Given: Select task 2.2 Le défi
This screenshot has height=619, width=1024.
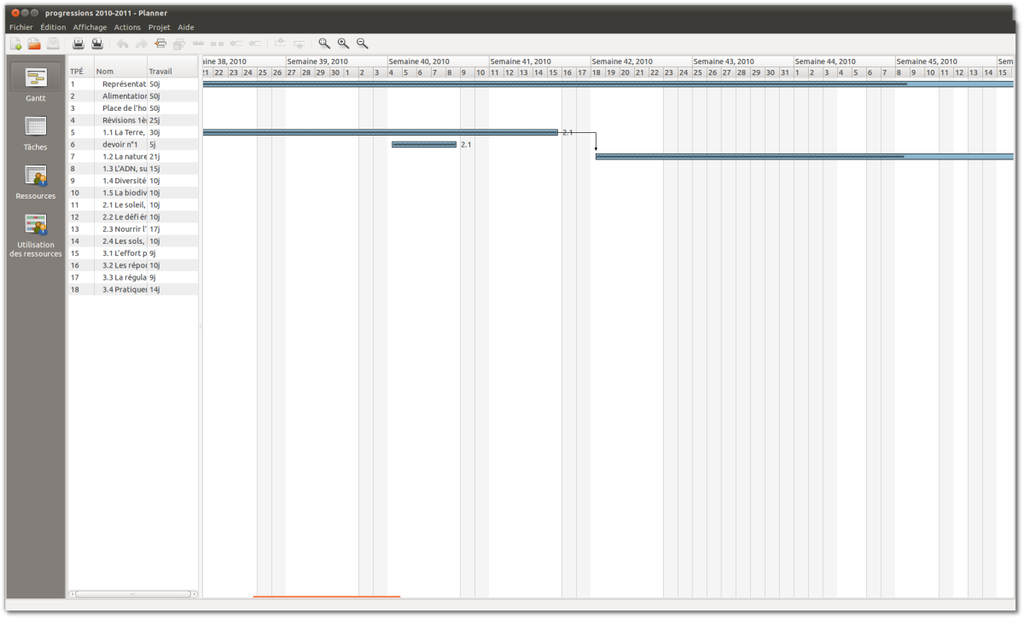Looking at the screenshot, I should pyautogui.click(x=133, y=217).
